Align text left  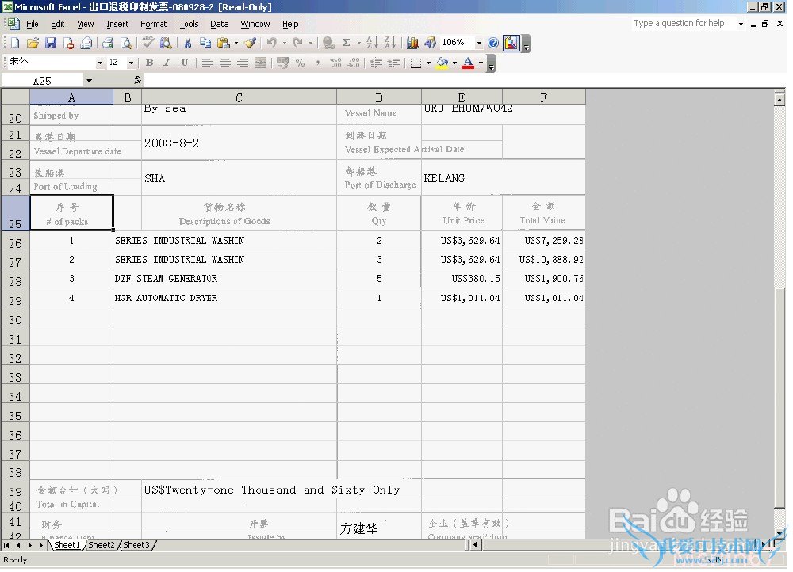(207, 63)
